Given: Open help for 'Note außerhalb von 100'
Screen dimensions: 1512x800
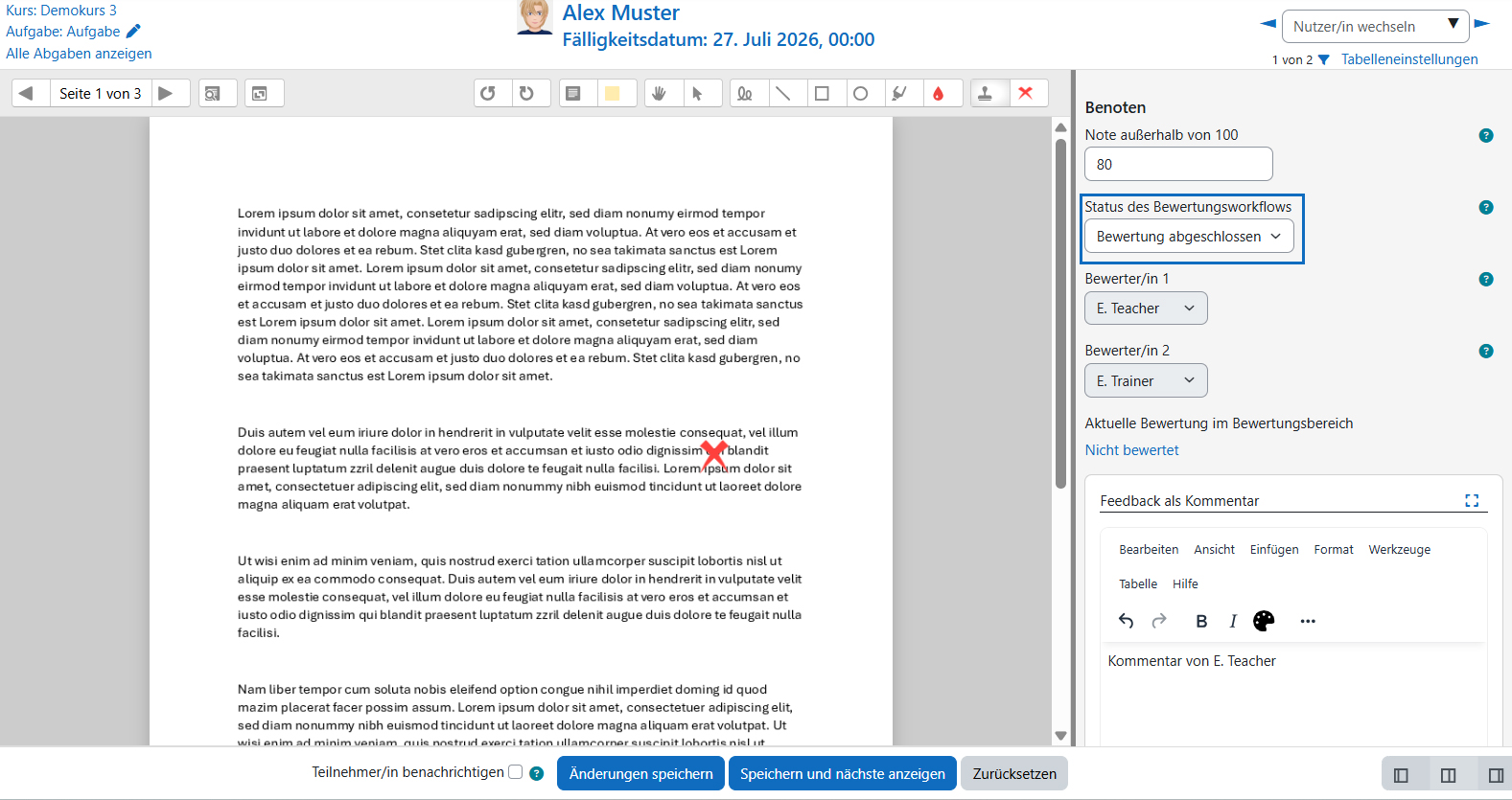Looking at the screenshot, I should pos(1486,135).
